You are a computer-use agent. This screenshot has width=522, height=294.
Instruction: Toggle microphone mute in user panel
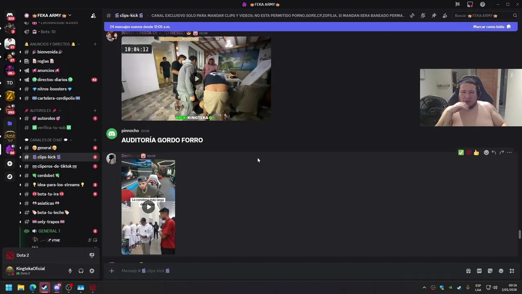[70, 271]
